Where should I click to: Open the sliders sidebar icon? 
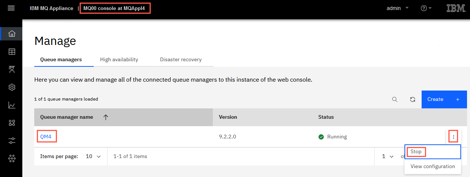click(x=12, y=141)
